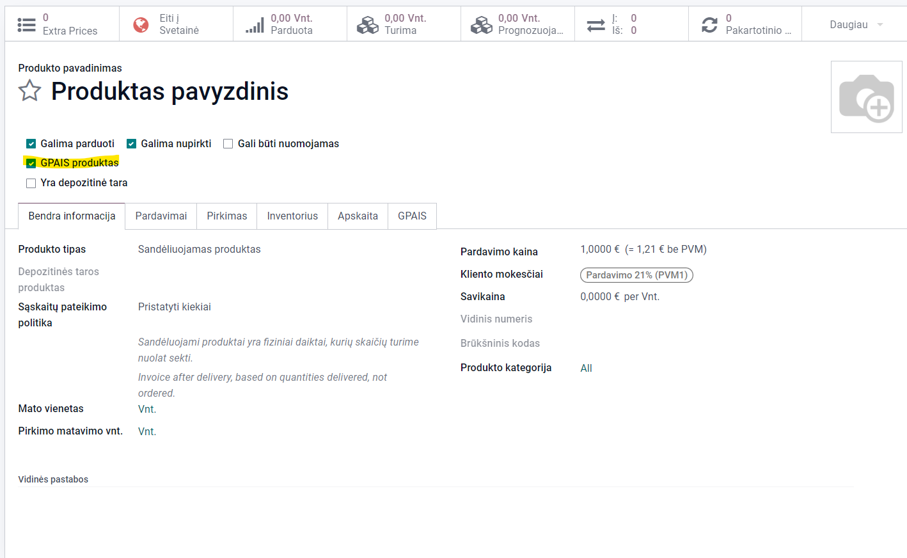Click the Pardavimo 21% (PVM1) tax tag
Screen dimensions: 907x558
(636, 275)
